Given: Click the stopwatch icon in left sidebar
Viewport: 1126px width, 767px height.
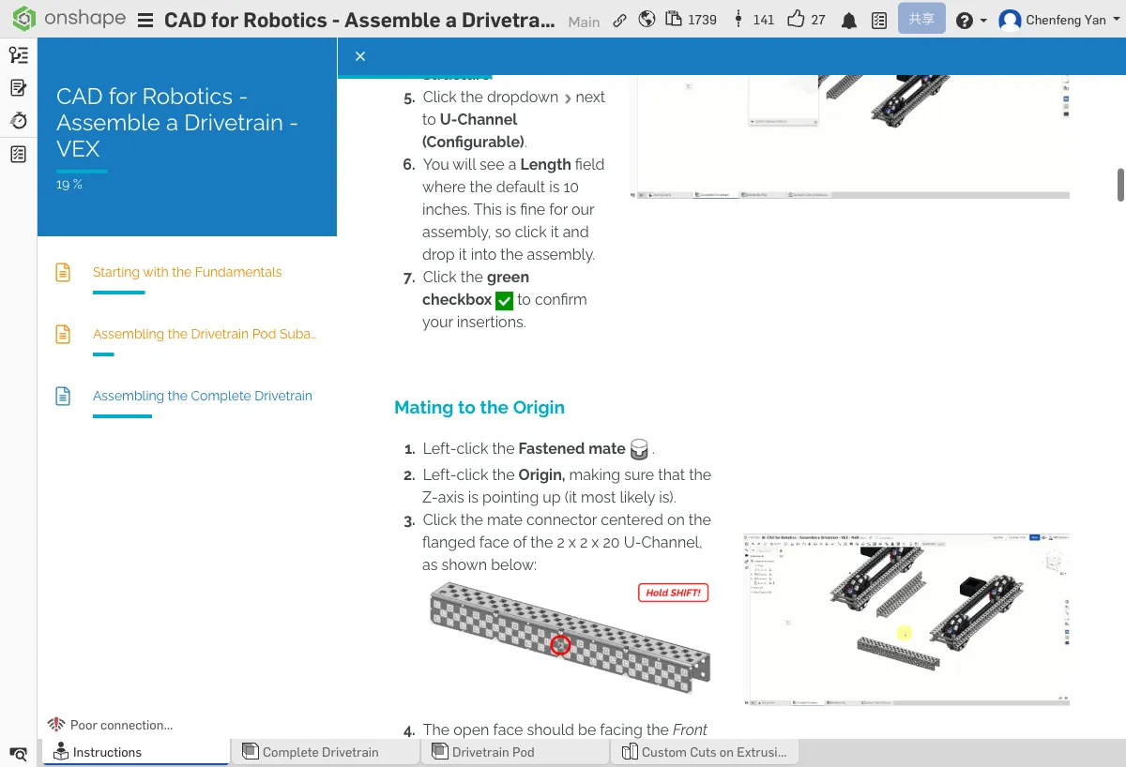Looking at the screenshot, I should 18,121.
